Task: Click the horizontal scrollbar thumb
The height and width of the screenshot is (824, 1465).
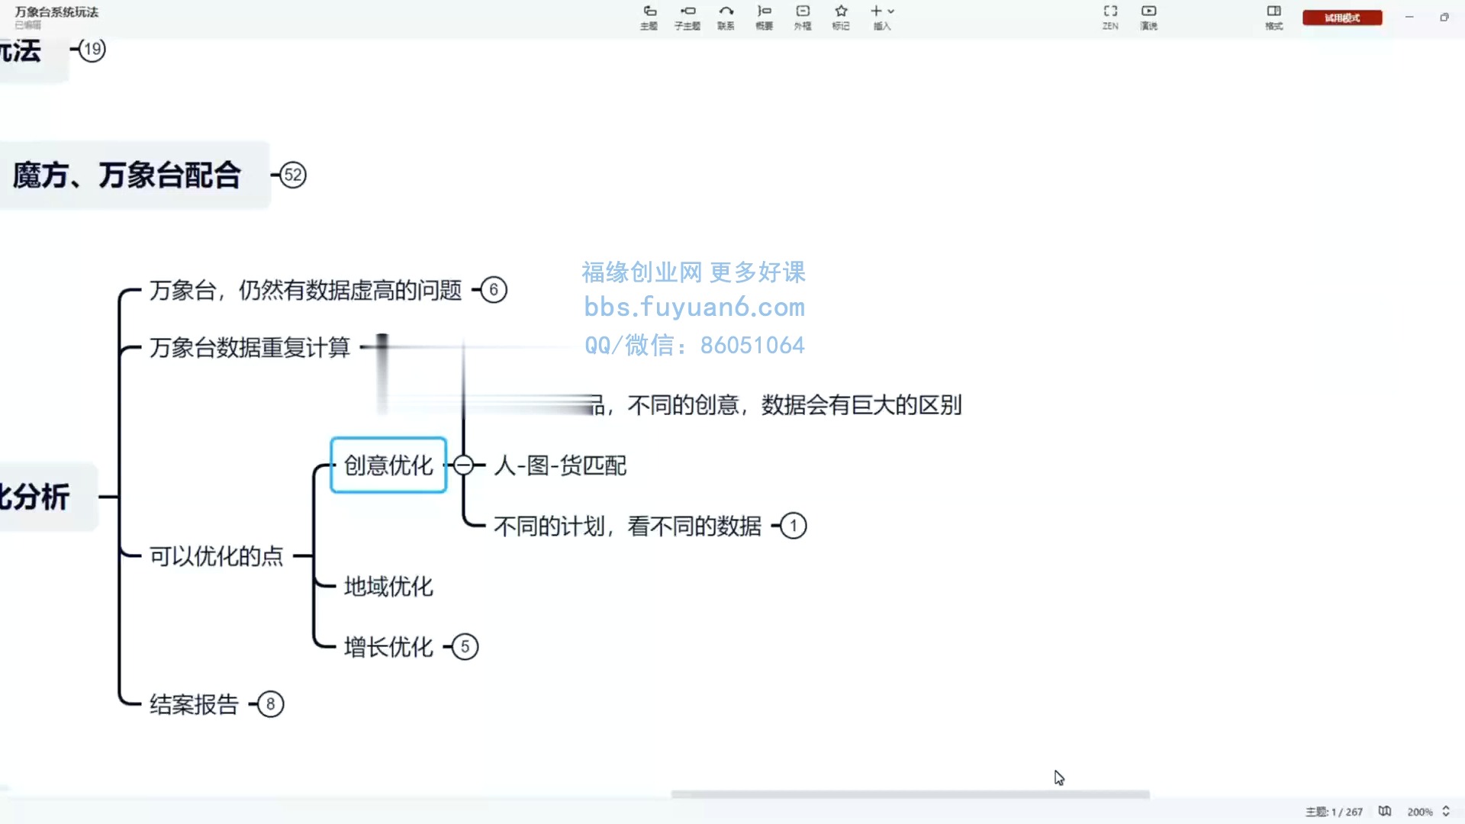Action: click(x=910, y=794)
